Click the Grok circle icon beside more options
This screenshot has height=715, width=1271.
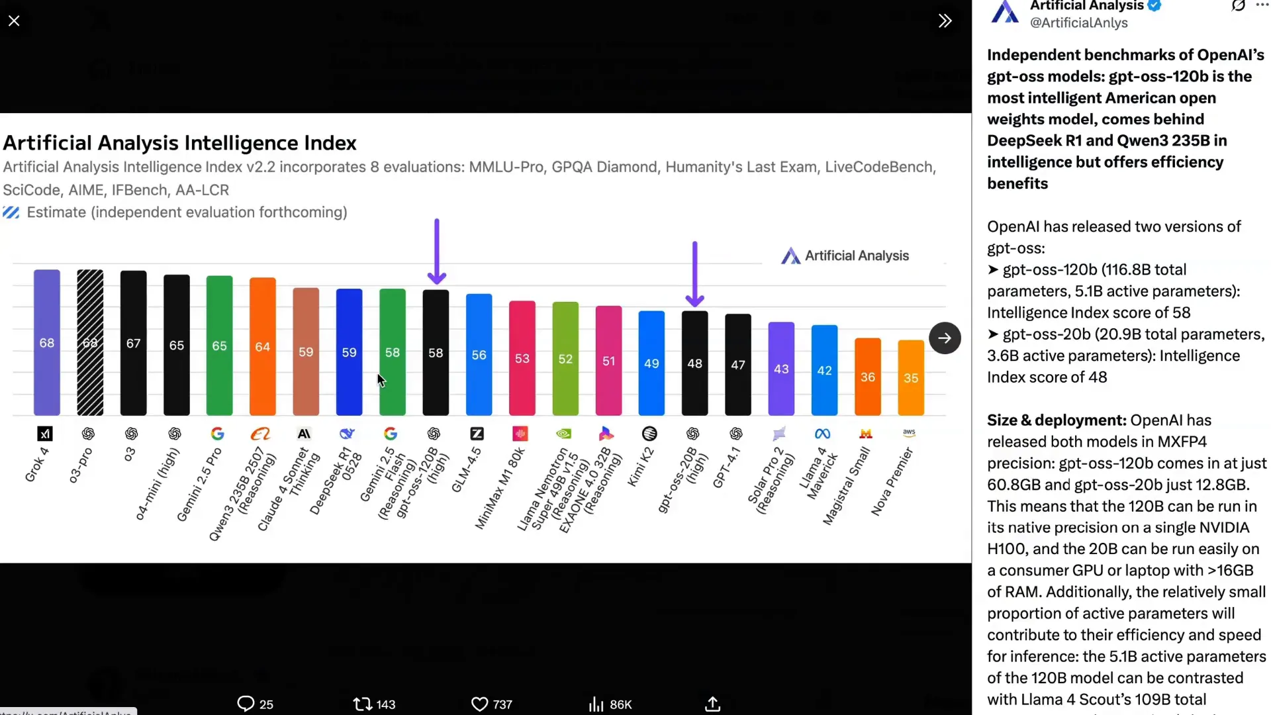[x=1238, y=5]
